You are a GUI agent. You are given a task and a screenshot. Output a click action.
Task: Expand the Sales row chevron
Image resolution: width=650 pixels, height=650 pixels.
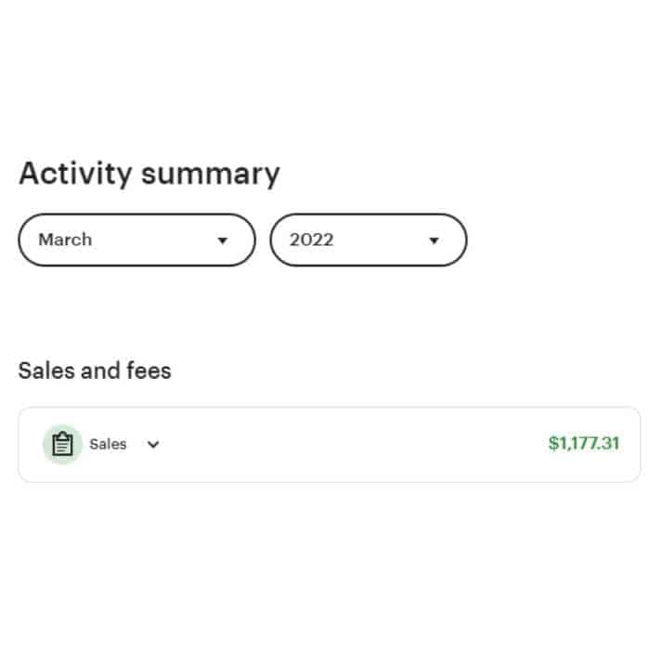point(153,445)
